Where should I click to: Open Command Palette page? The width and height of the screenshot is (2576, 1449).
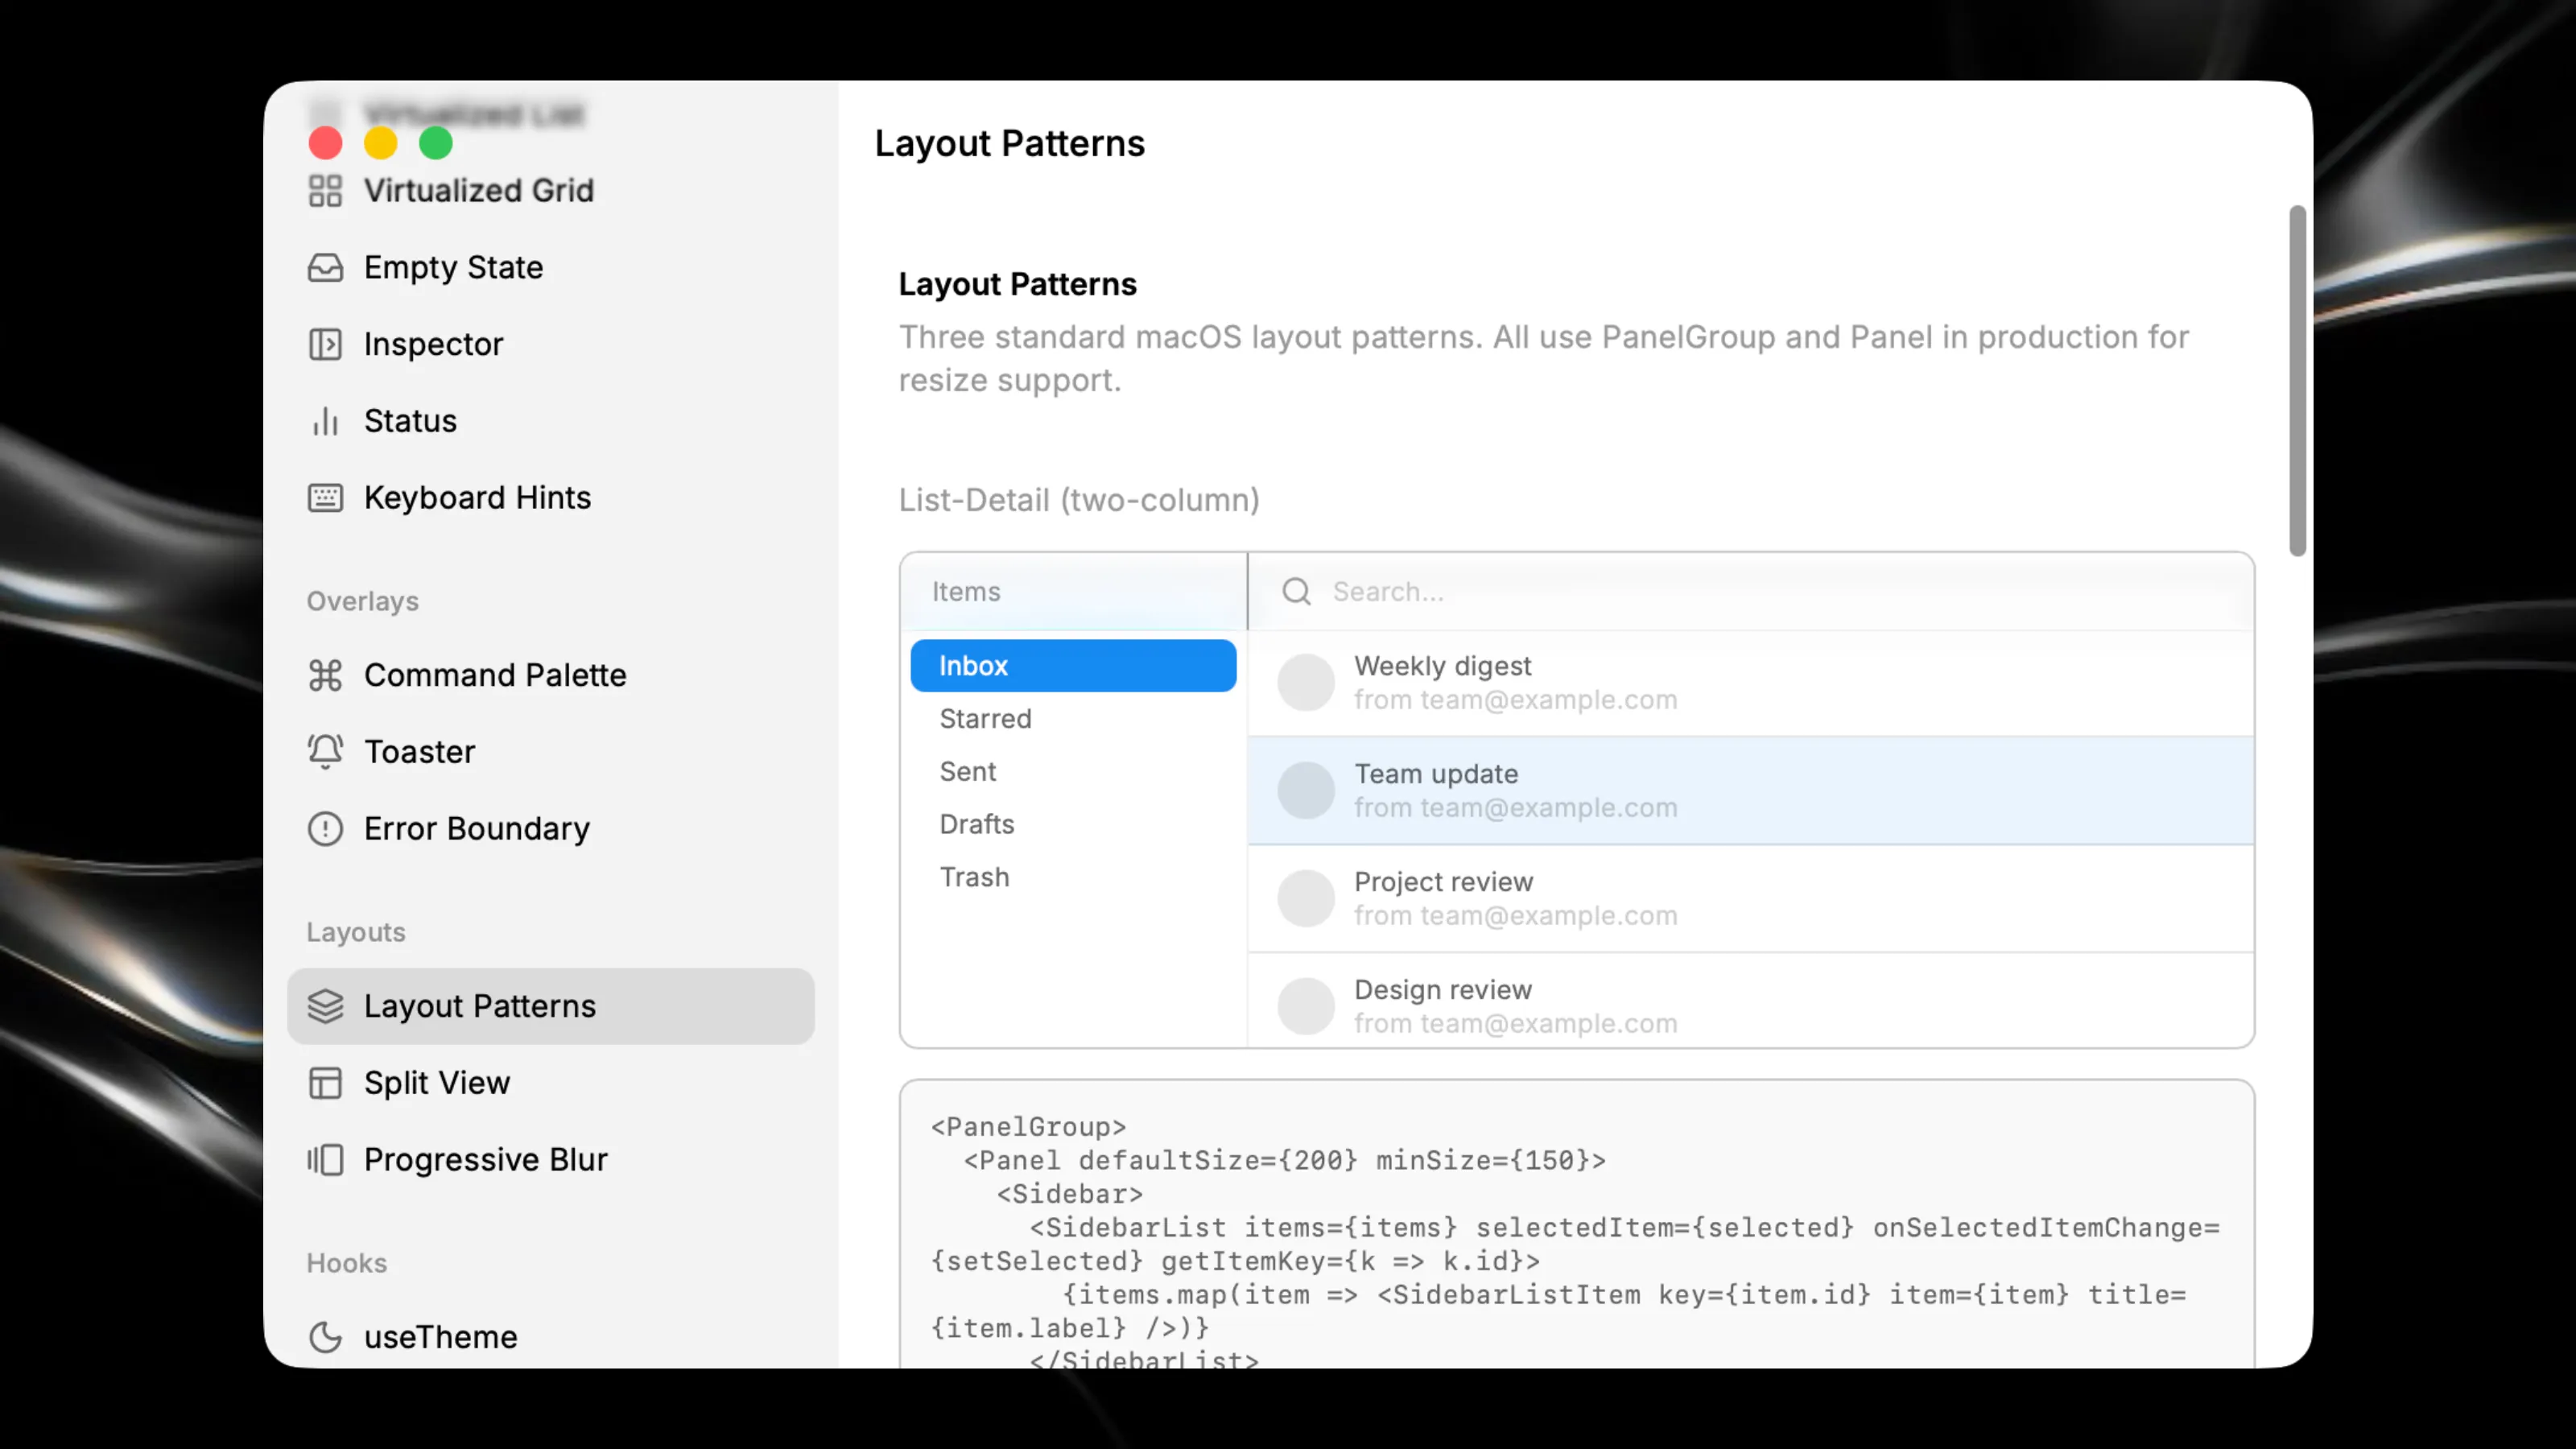550,675
